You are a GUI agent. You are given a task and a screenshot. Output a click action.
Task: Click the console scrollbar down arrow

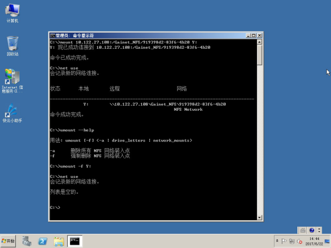tap(260, 217)
